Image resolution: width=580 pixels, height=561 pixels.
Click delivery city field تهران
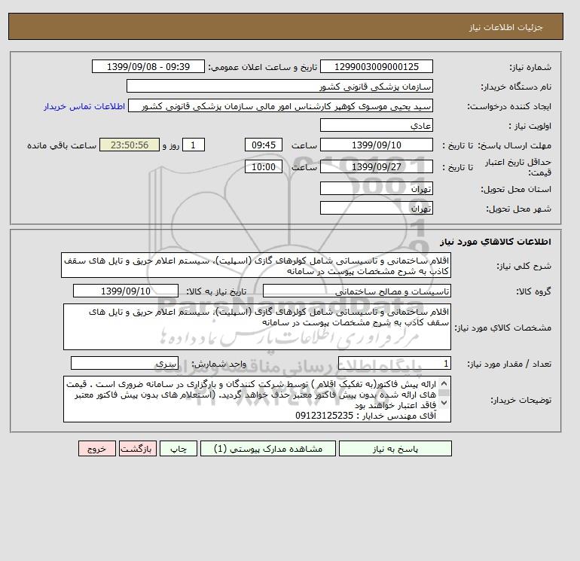(x=376, y=208)
